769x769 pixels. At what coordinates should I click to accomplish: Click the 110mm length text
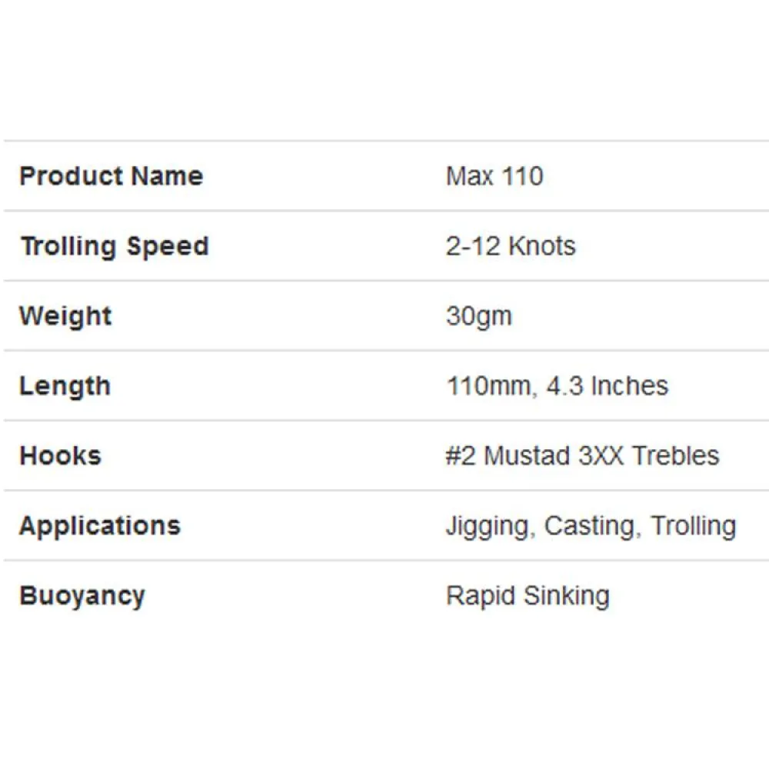(x=489, y=386)
